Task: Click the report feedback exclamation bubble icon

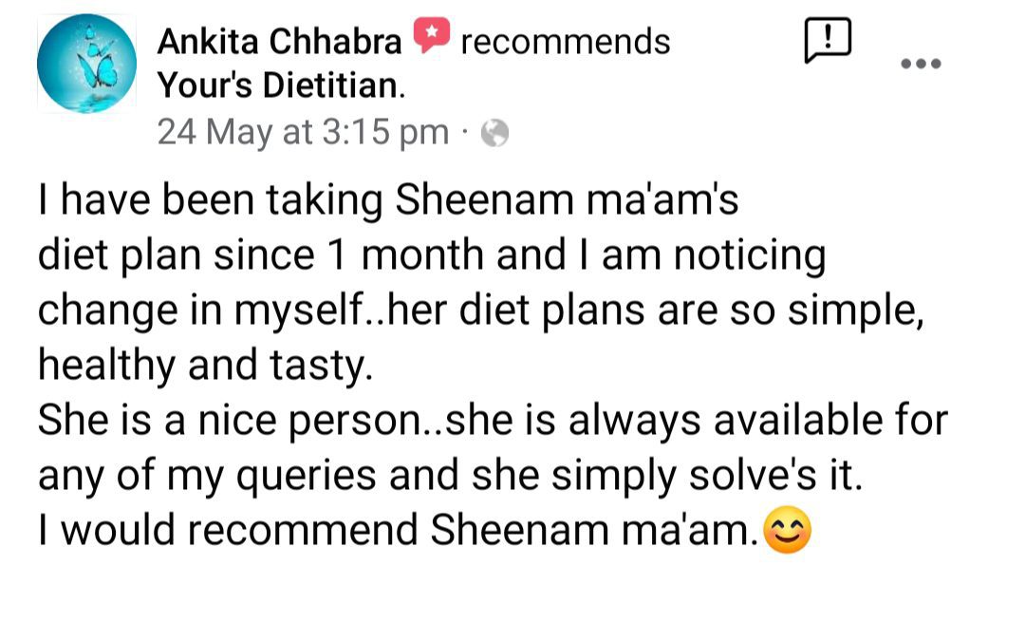Action: point(828,41)
